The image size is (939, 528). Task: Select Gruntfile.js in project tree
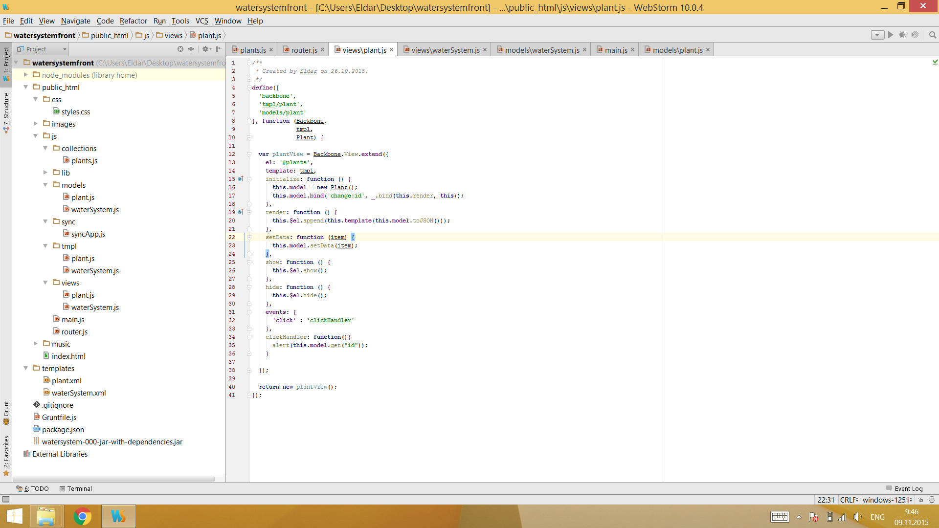[x=59, y=417]
